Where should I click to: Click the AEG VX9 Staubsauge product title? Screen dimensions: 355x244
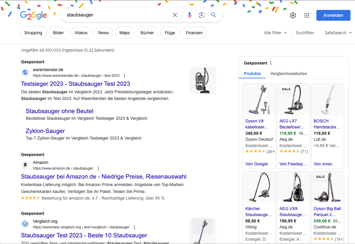coord(293,212)
